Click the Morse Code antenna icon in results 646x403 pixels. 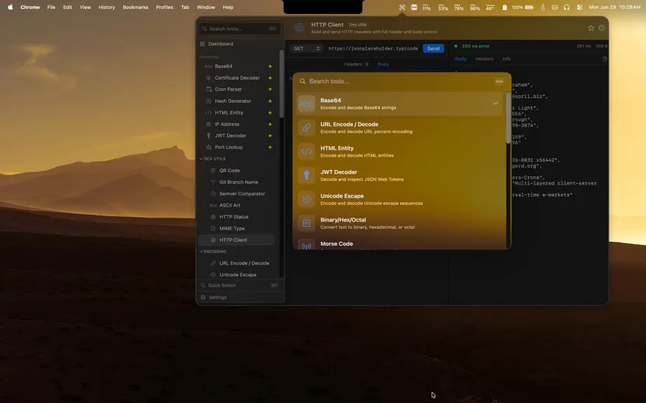(306, 246)
